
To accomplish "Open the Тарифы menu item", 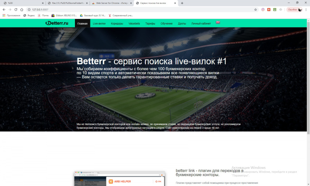I will point(150,23).
